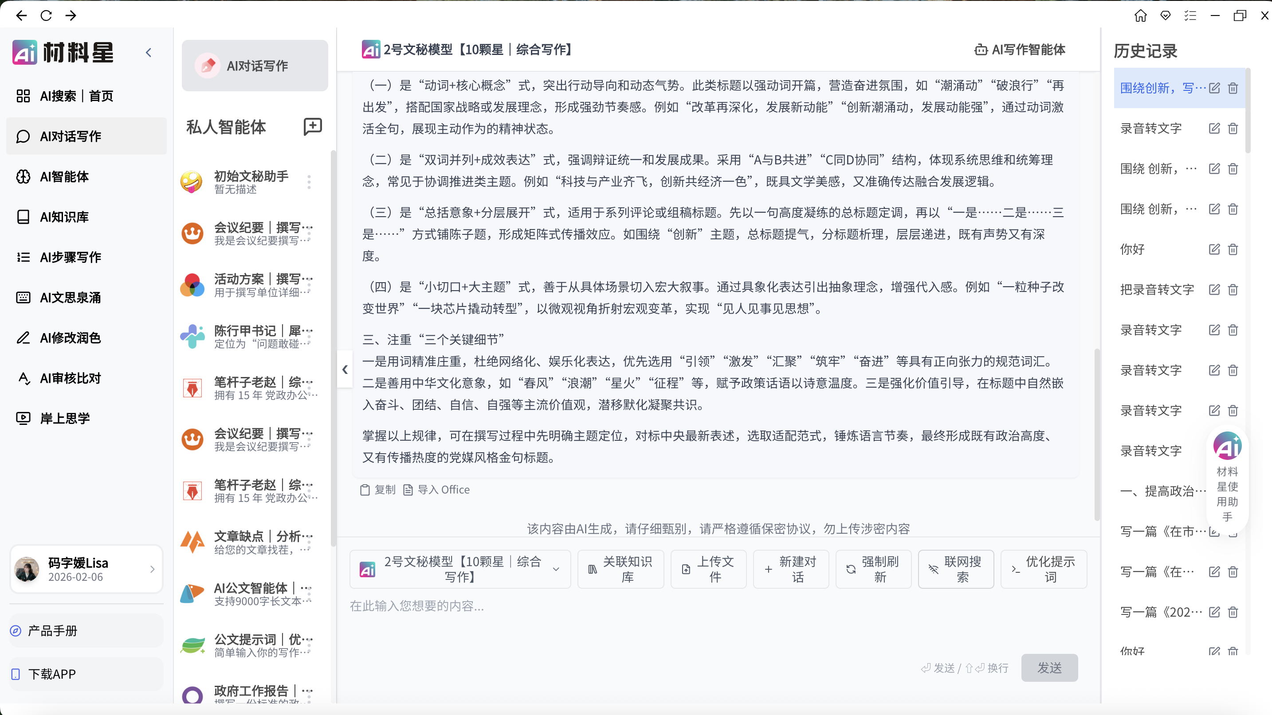1272x715 pixels.
Task: Open the 优化提示词 prompt optimizer
Action: coord(1043,569)
